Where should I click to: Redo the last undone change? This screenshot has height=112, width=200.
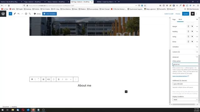pos(22,14)
